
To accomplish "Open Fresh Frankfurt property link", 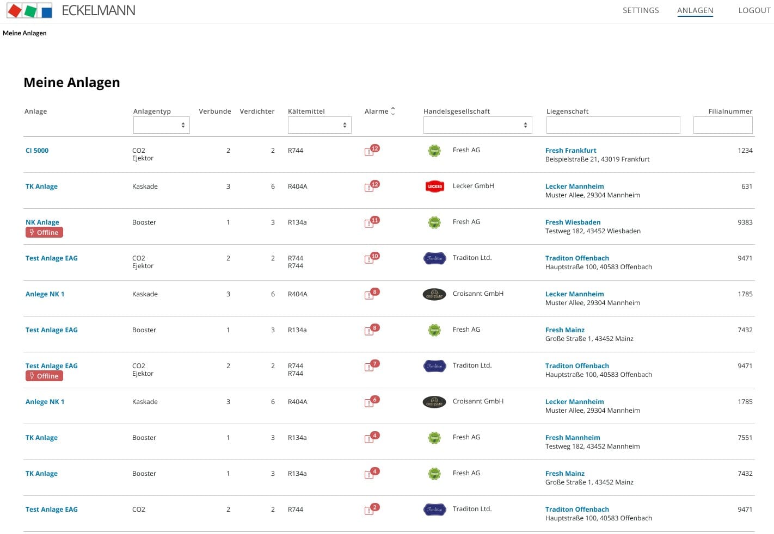I will click(x=571, y=151).
